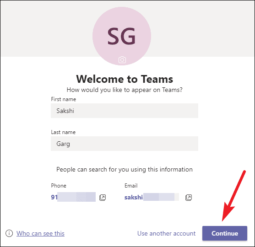255x247 pixels.
Task: Choose Use another account
Action: click(166, 233)
